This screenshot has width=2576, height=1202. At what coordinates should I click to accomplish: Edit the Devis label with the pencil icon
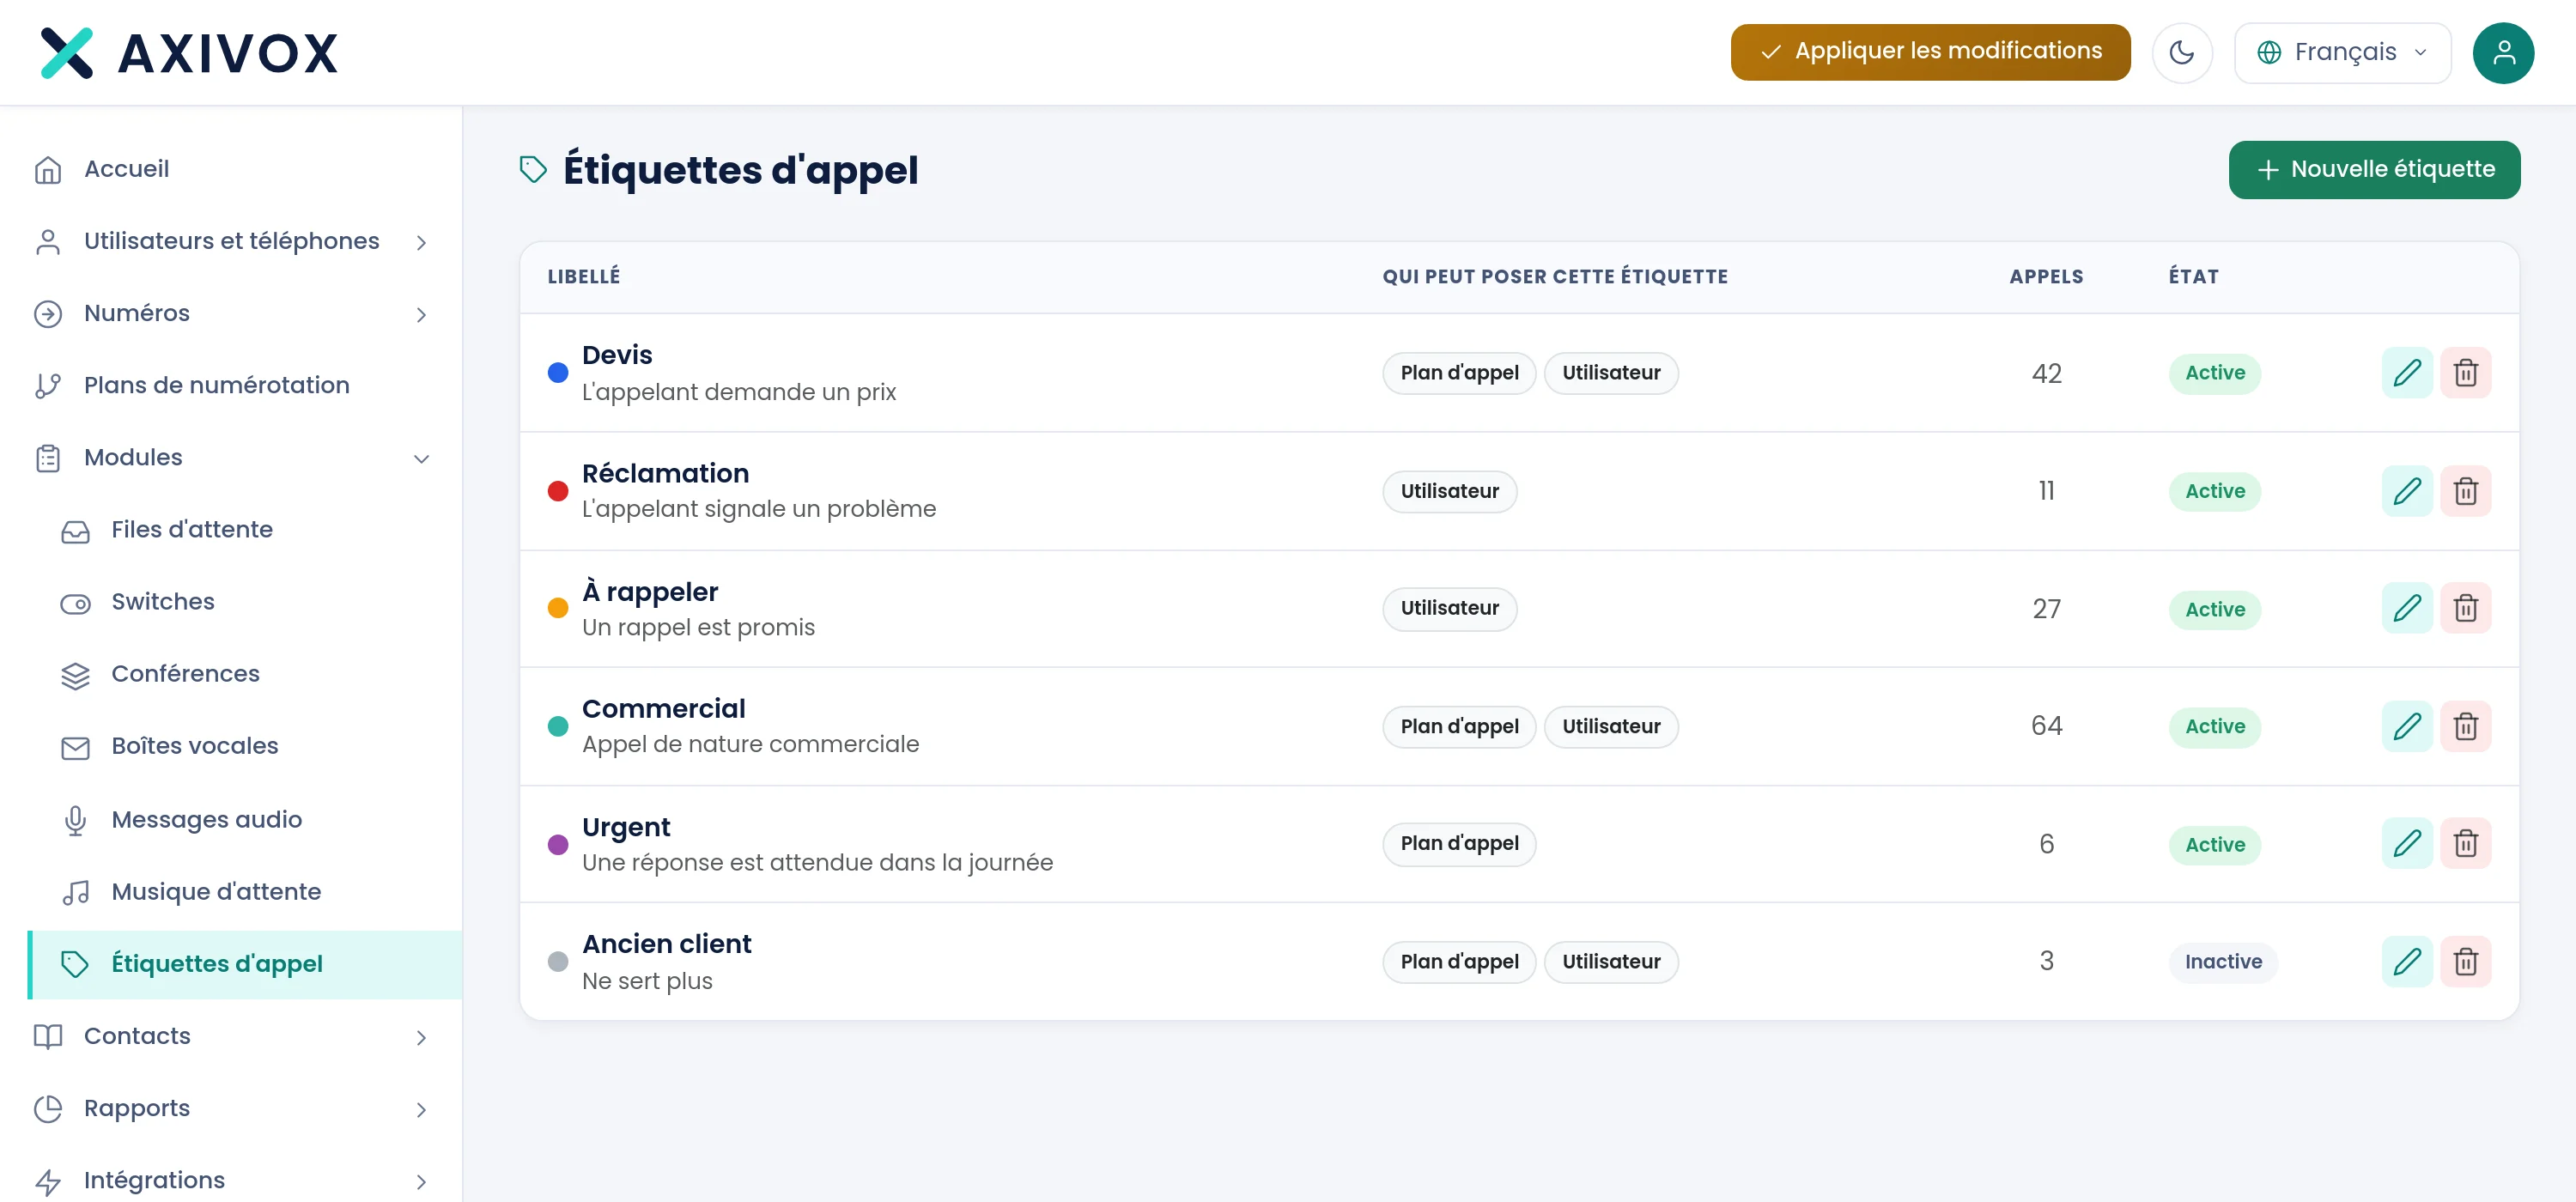point(2406,373)
